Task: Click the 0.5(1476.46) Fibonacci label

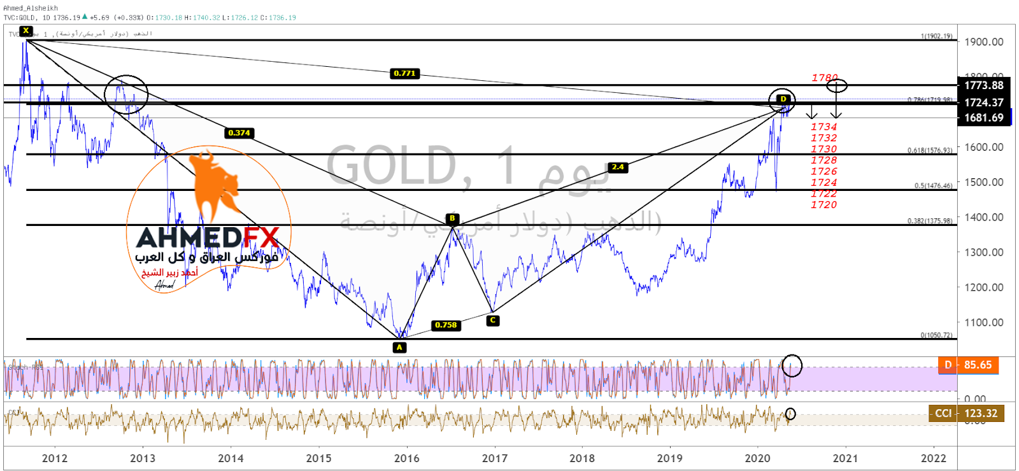Action: [x=934, y=186]
